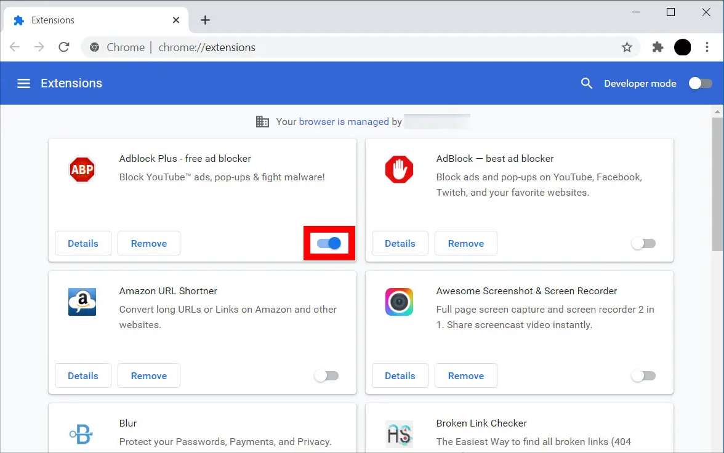The height and width of the screenshot is (453, 724).
Task: Open a new tab with plus button
Action: [x=206, y=20]
